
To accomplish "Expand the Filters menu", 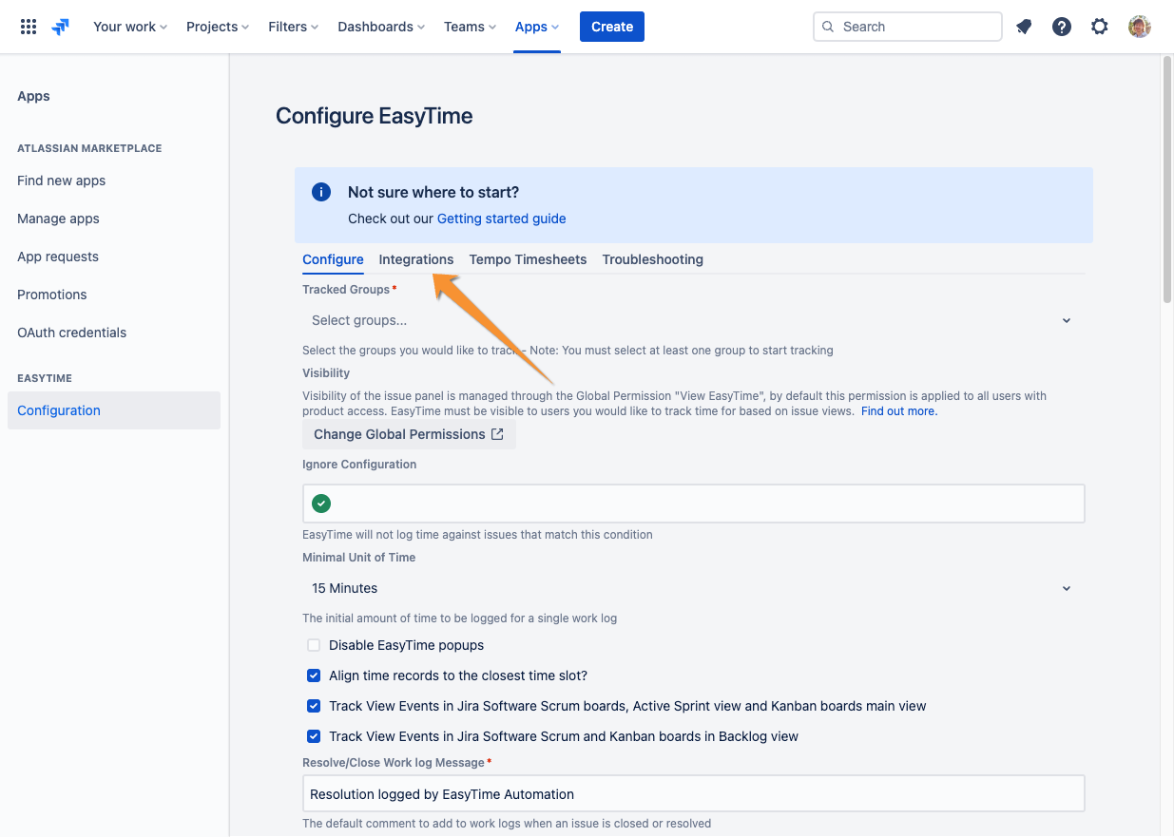I will (293, 27).
